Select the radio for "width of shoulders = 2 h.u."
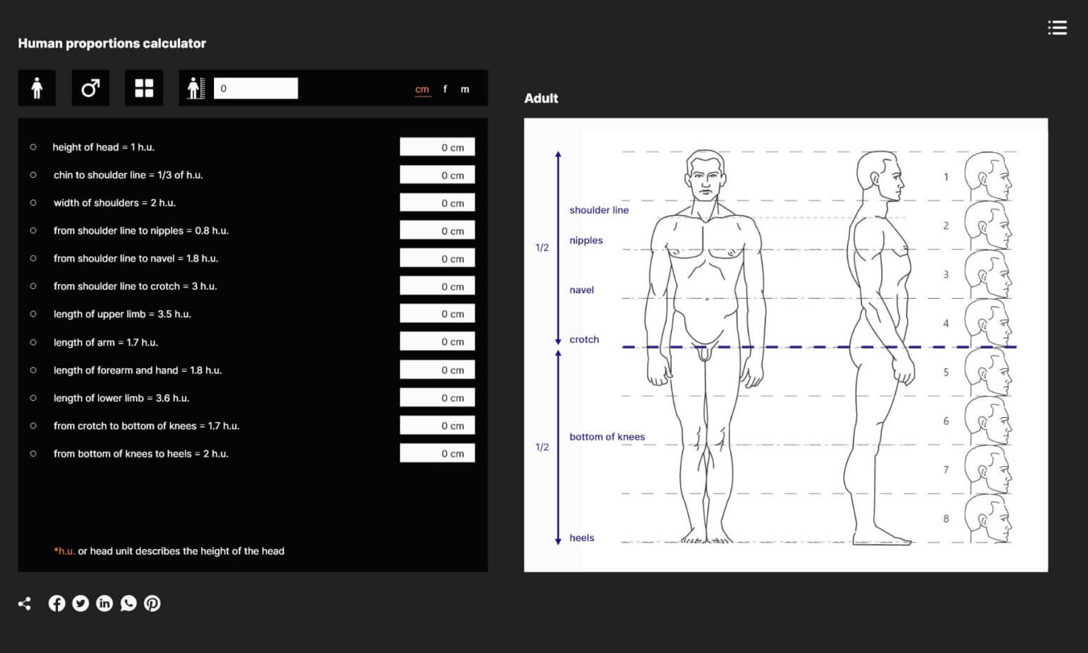 pos(33,202)
